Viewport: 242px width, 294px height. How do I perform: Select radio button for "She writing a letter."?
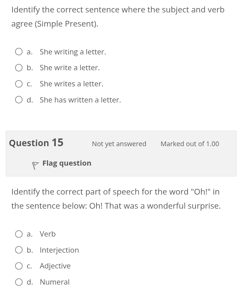(x=19, y=51)
